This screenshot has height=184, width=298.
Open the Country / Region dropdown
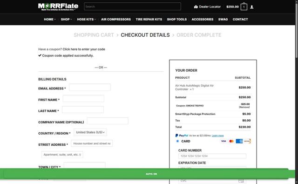(x=90, y=132)
